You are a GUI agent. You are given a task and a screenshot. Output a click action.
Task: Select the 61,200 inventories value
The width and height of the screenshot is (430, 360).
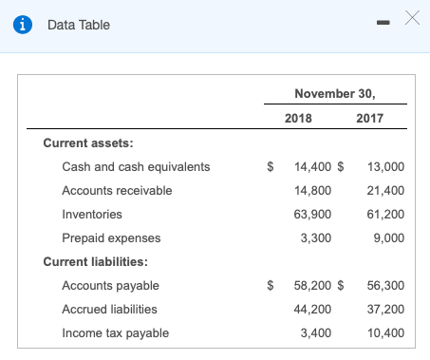pyautogui.click(x=385, y=214)
